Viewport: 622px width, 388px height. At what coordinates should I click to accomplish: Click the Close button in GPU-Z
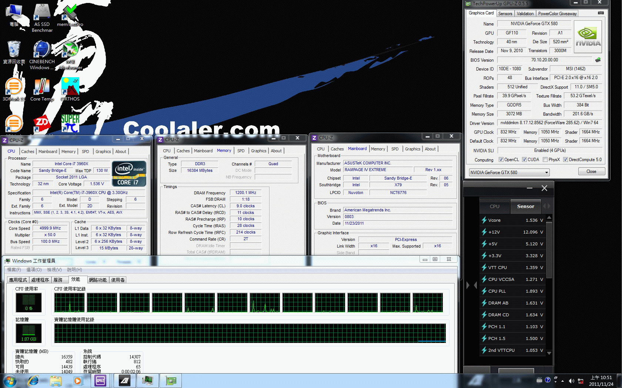click(x=592, y=171)
